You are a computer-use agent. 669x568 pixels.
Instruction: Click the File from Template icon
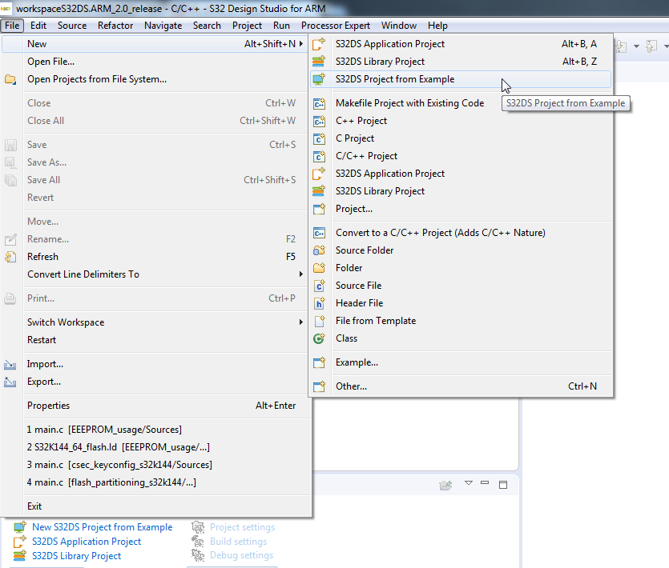click(x=319, y=321)
